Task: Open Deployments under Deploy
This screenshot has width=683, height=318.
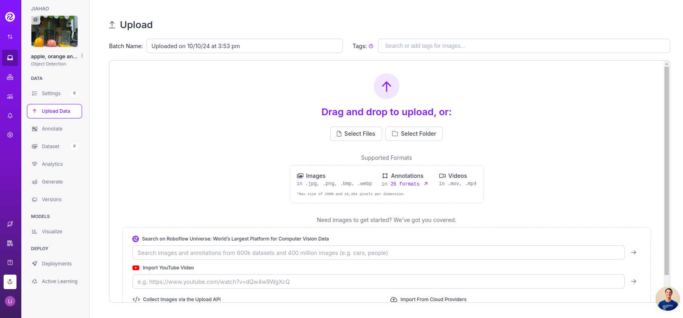Action: (54, 264)
